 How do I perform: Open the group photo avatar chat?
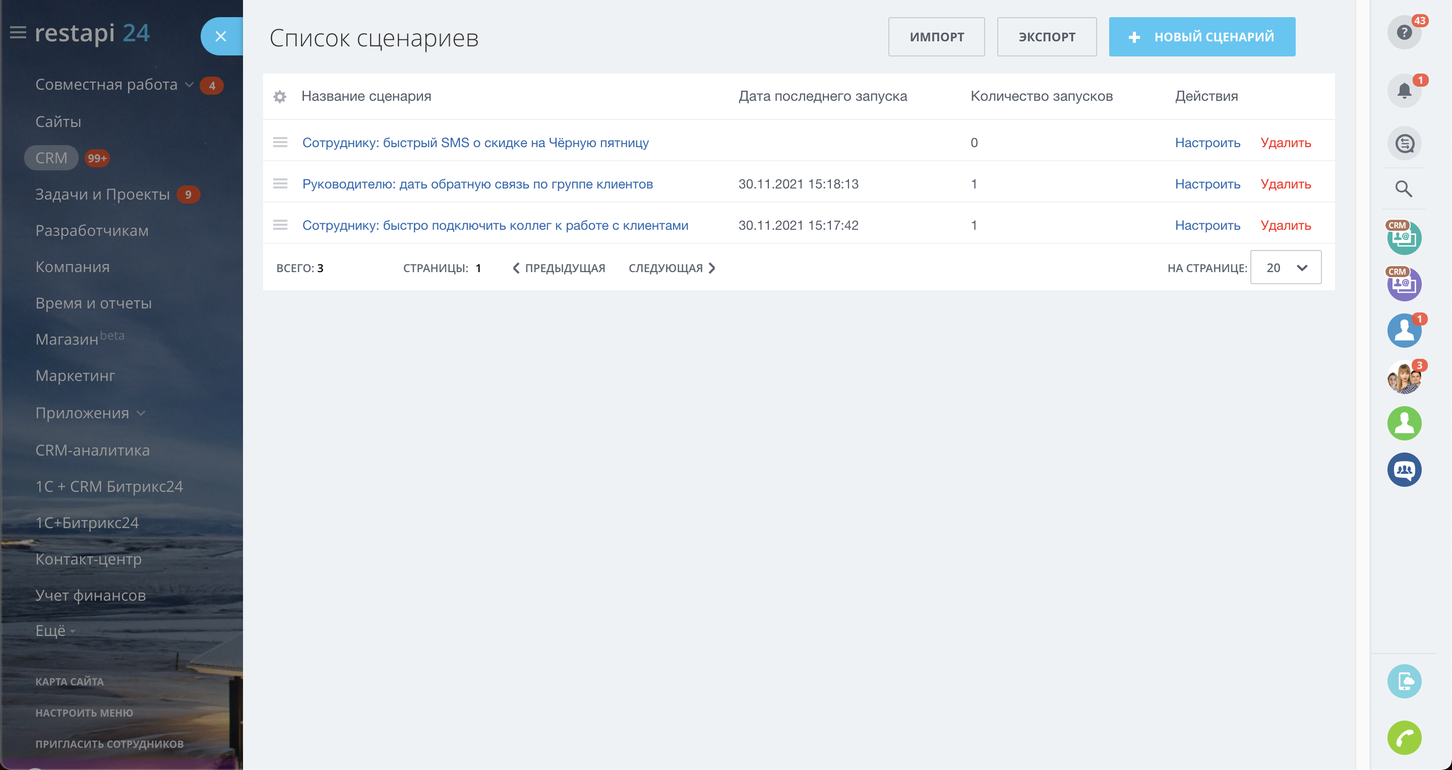1404,377
